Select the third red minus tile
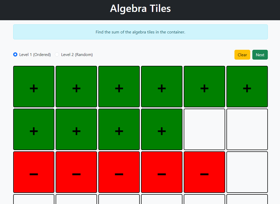Viewport: 280px width, 204px height. [x=119, y=172]
